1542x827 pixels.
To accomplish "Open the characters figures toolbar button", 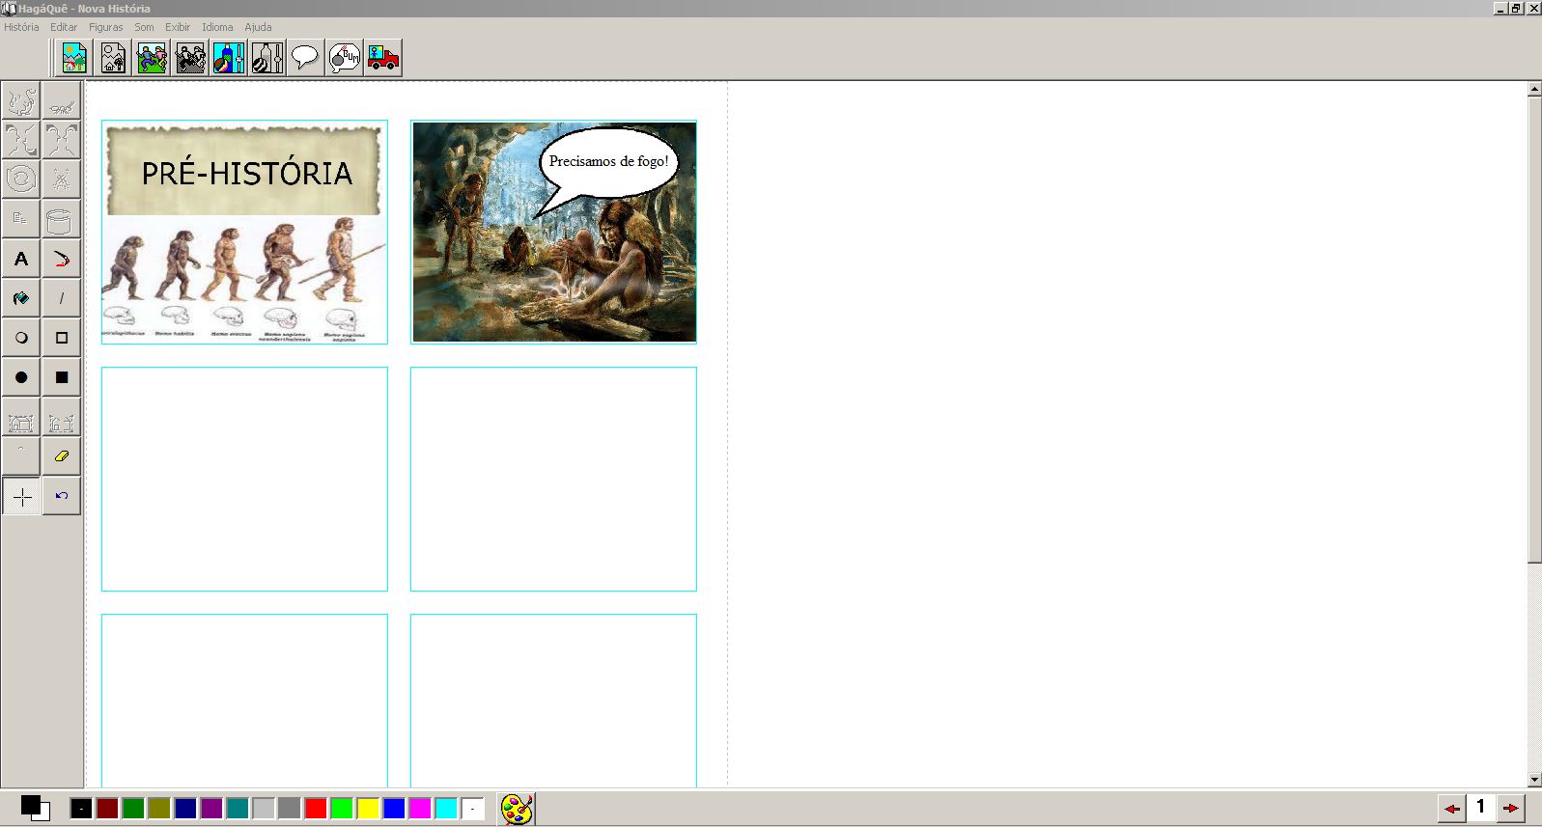I will [x=152, y=58].
